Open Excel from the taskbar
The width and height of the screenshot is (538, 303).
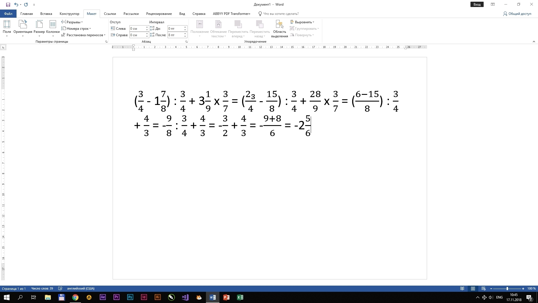[x=240, y=297]
